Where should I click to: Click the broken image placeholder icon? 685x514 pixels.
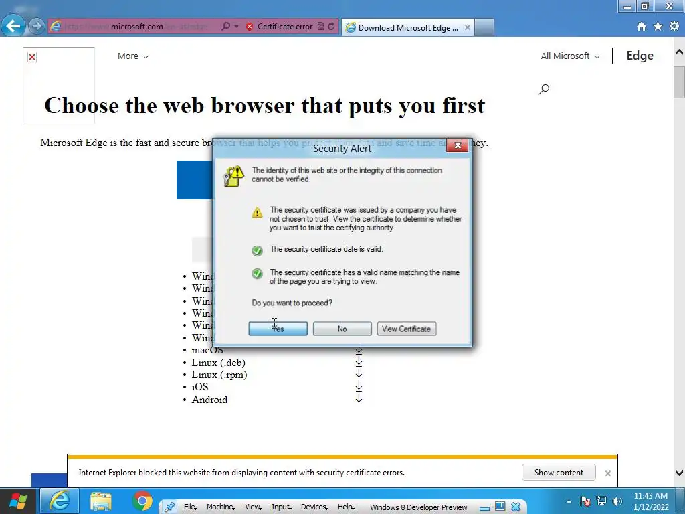tap(32, 57)
